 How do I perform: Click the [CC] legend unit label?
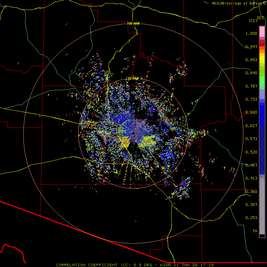[x=253, y=20]
